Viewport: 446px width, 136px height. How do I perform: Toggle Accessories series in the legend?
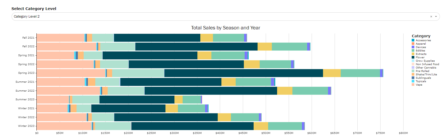pos(423,40)
